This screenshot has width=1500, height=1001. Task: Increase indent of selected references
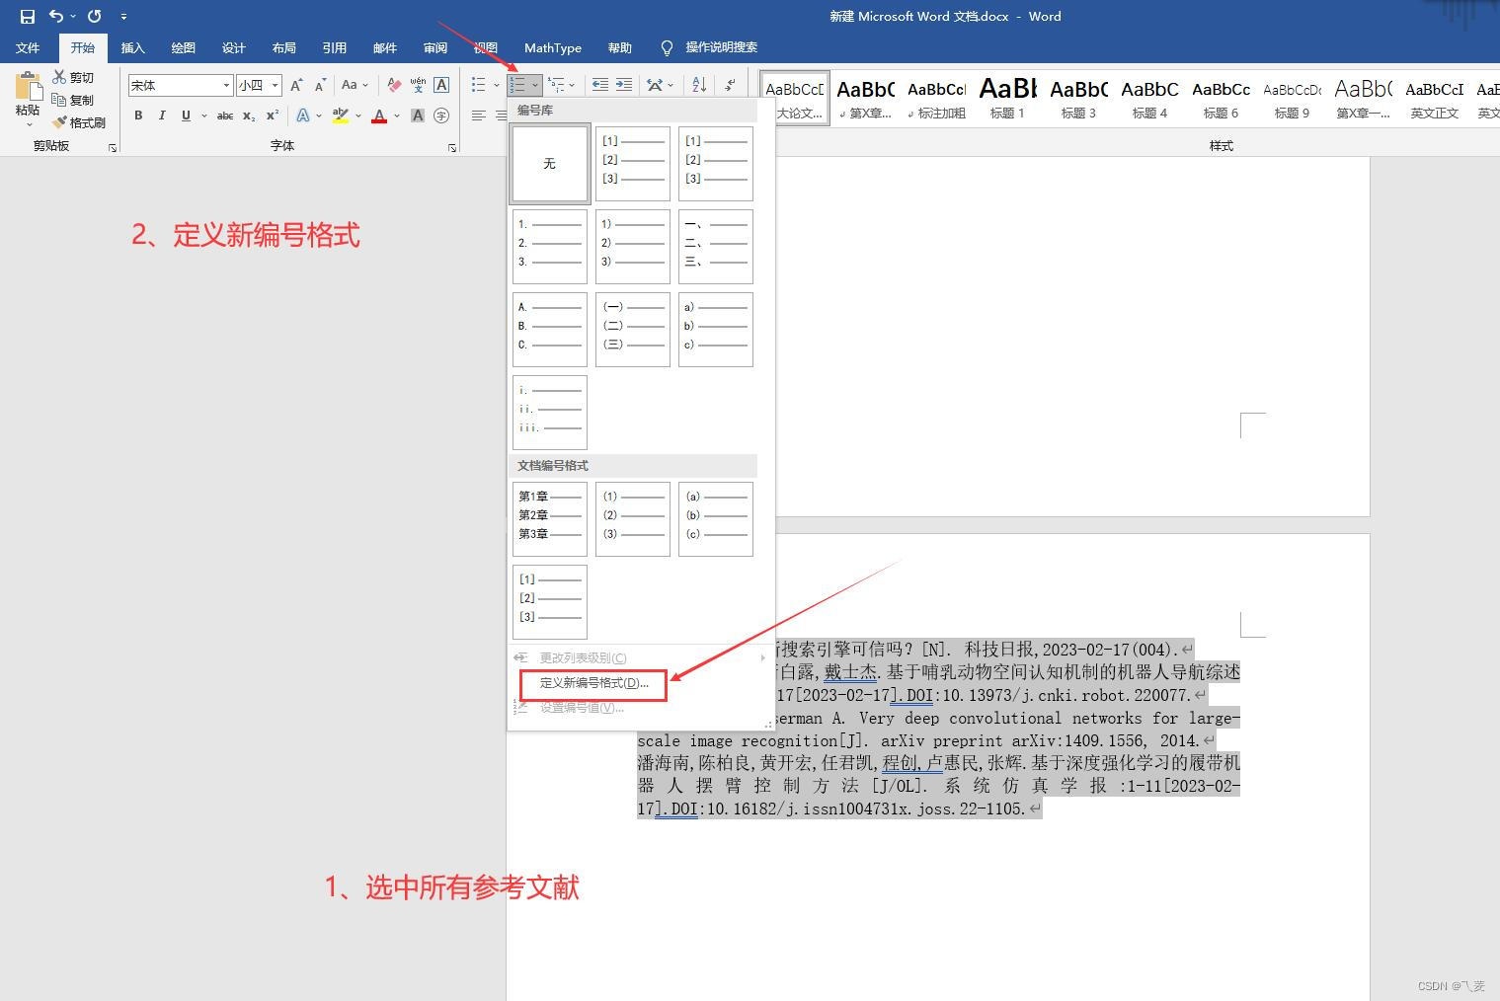[624, 85]
